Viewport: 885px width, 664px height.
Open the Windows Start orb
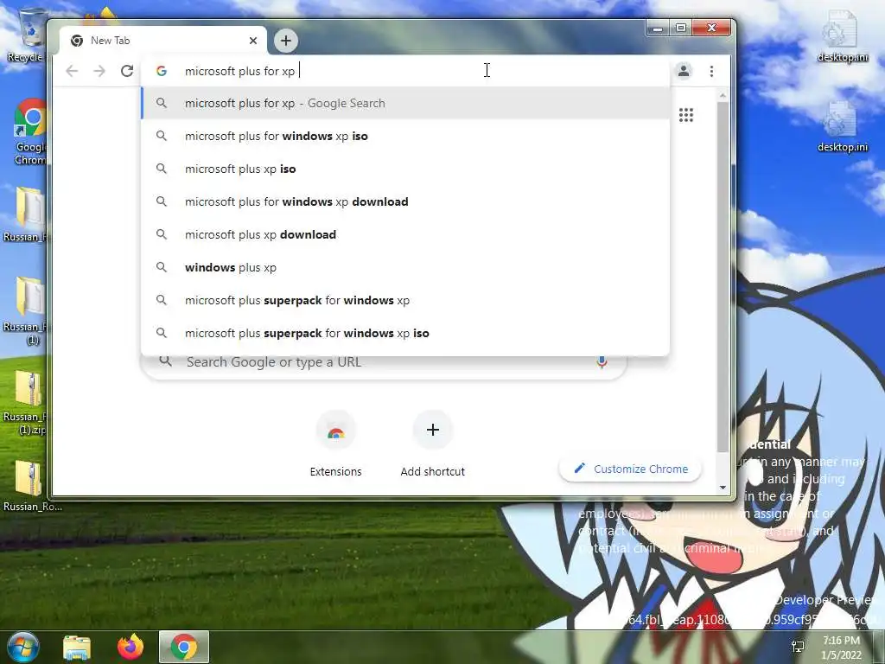tap(22, 647)
